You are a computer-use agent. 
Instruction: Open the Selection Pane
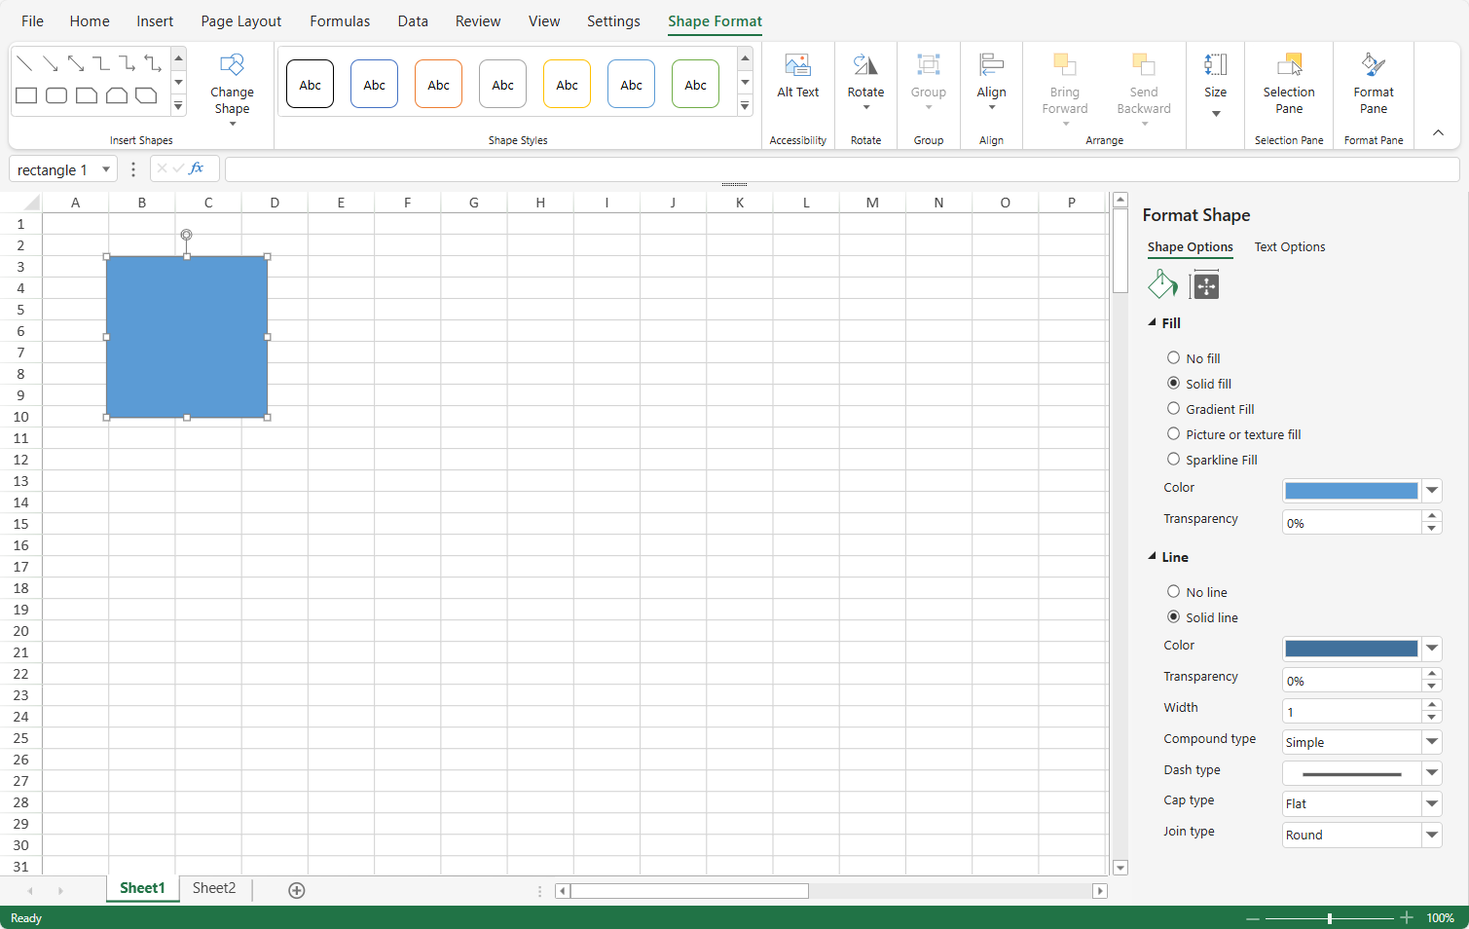(1288, 78)
